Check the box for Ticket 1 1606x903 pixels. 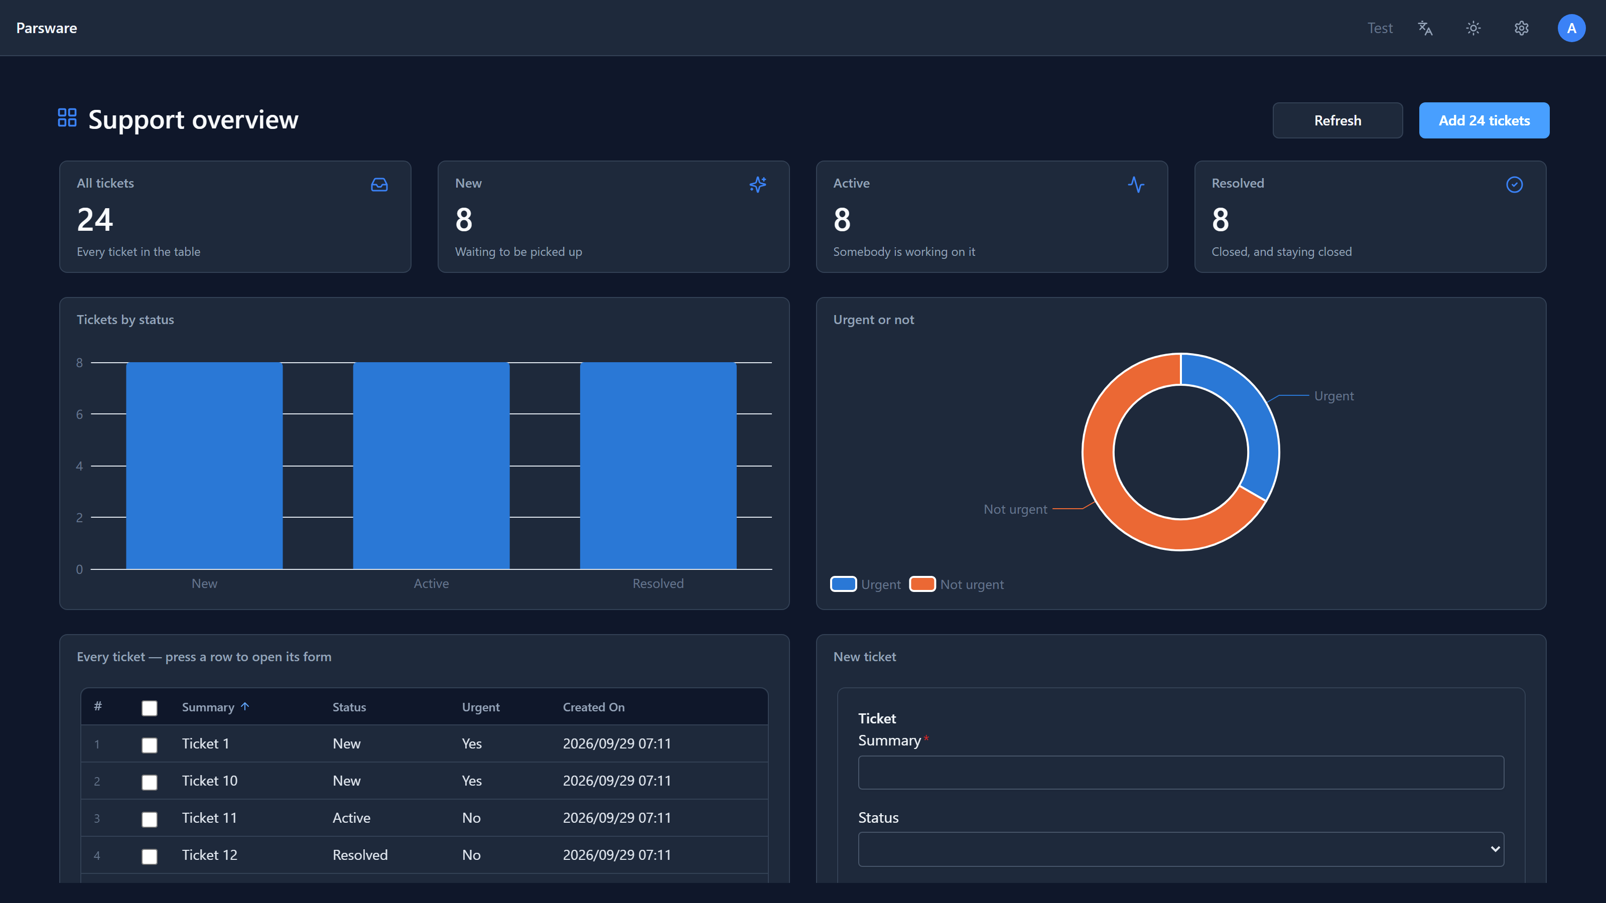click(150, 744)
